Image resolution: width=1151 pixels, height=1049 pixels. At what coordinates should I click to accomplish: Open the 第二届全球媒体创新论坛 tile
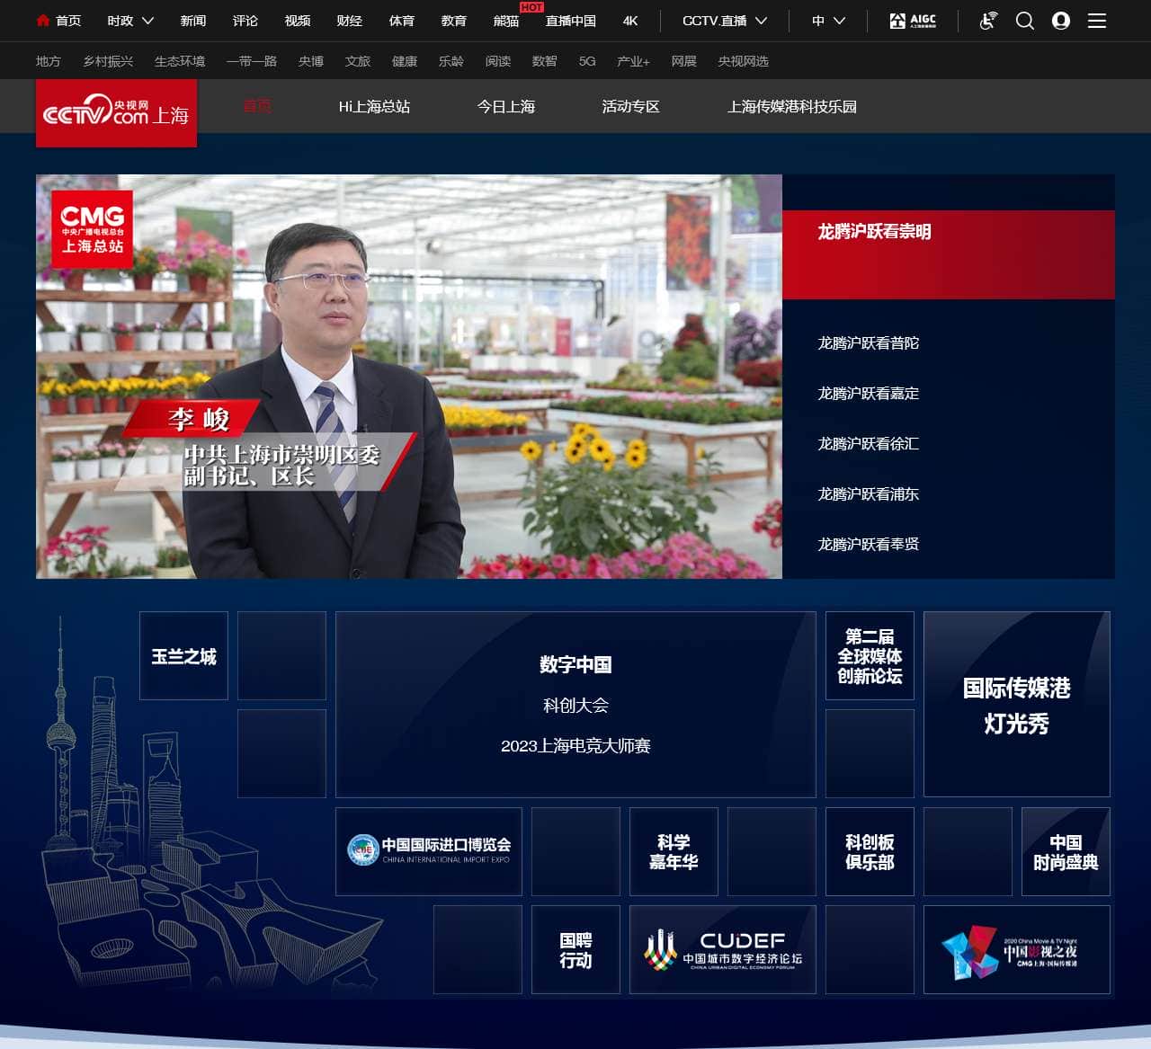coord(870,655)
